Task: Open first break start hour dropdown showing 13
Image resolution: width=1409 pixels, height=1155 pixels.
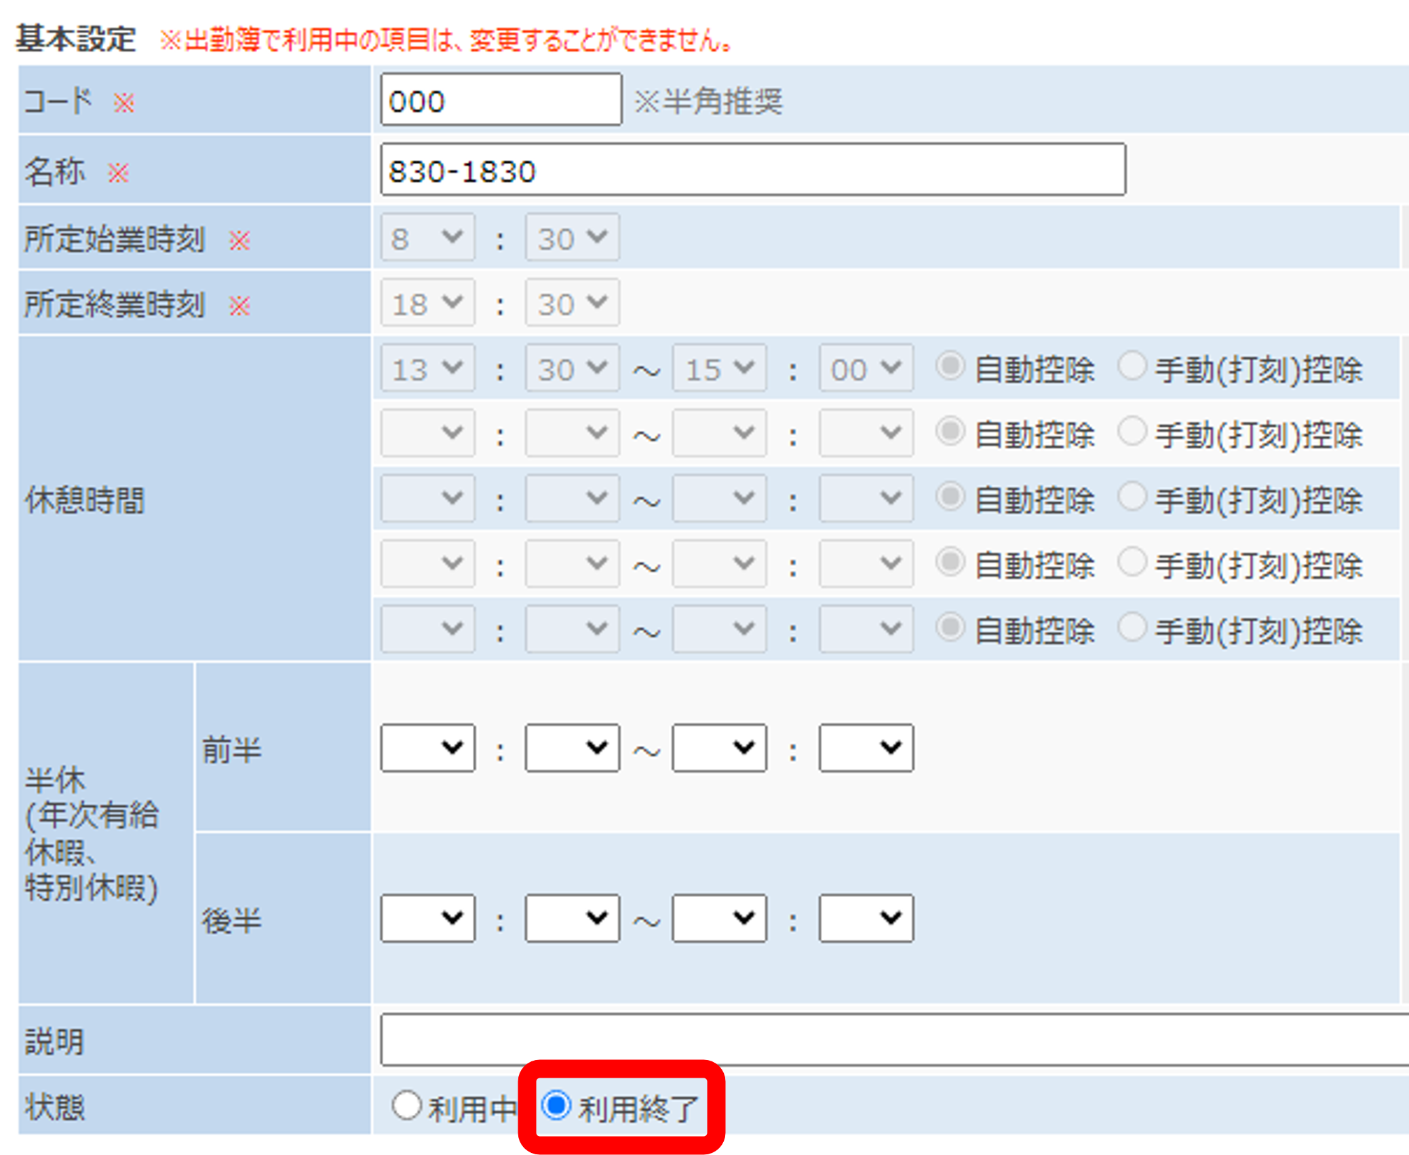Action: [x=427, y=368]
